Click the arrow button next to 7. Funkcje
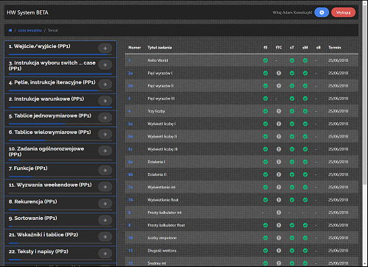 [x=105, y=170]
